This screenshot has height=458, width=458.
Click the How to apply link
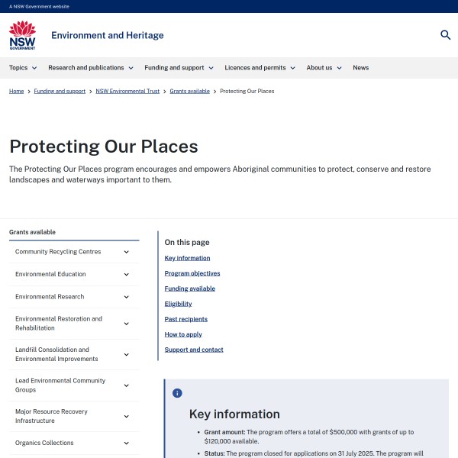[x=183, y=334]
